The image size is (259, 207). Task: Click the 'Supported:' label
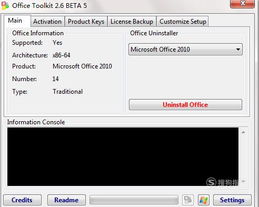(27, 43)
